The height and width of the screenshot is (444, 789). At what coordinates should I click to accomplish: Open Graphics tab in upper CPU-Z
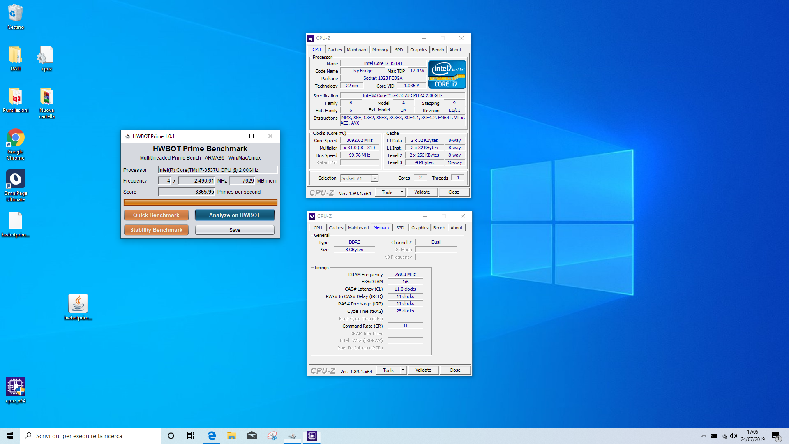418,50
